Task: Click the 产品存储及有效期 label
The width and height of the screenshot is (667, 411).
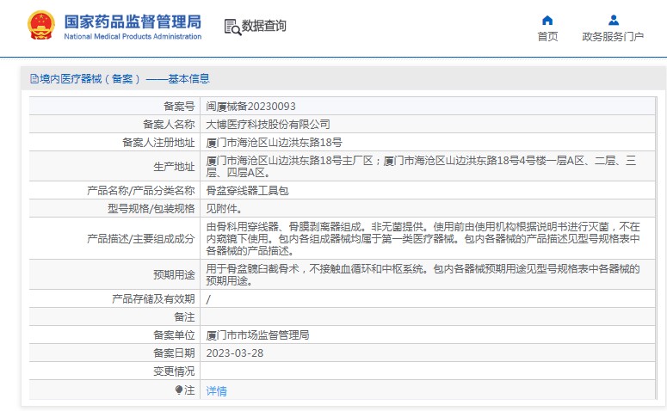Action: pyautogui.click(x=153, y=299)
